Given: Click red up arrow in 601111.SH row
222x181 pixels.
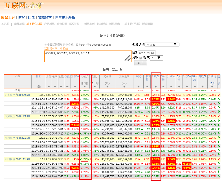Looking at the screenshot, I should (219, 159).
